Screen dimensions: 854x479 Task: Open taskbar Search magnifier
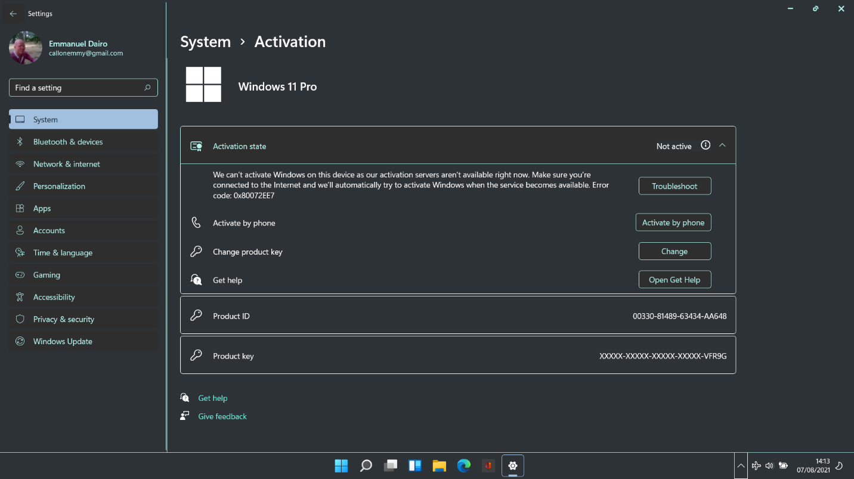coord(366,466)
